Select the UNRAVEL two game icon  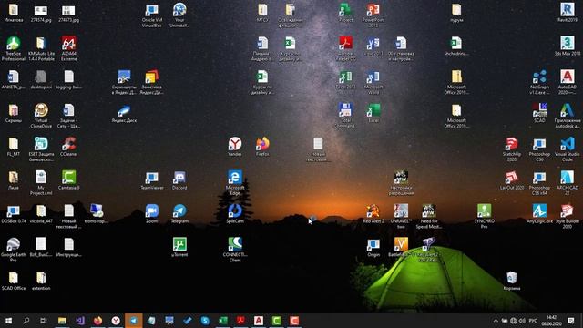click(x=401, y=216)
